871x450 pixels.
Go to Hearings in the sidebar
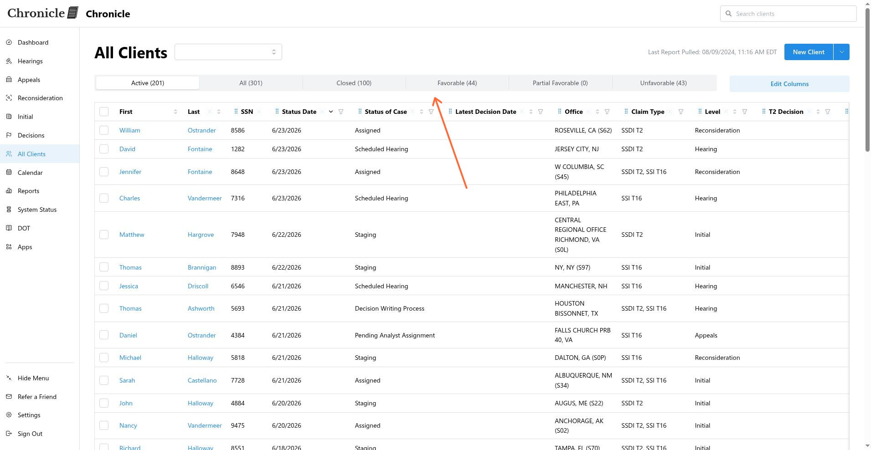(x=40, y=61)
